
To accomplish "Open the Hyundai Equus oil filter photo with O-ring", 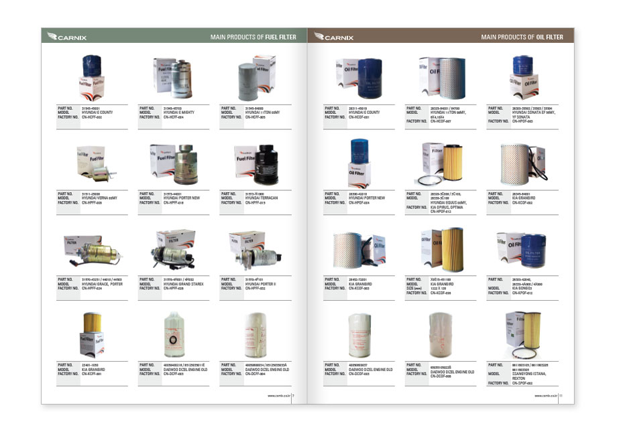I will (439, 164).
